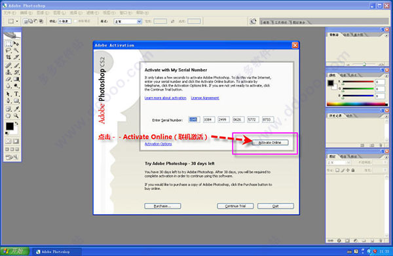The height and width of the screenshot is (256, 393).
Task: Open Adobe Bridge from options bar icon
Action: pos(253,22)
